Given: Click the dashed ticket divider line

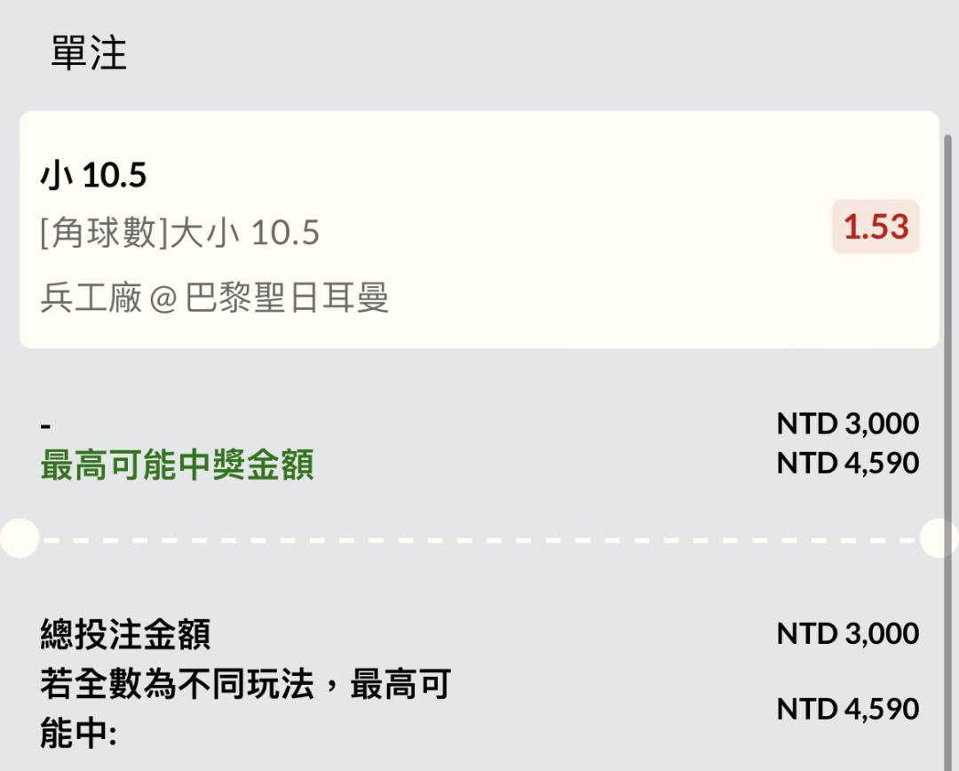Looking at the screenshot, I should pos(479,540).
